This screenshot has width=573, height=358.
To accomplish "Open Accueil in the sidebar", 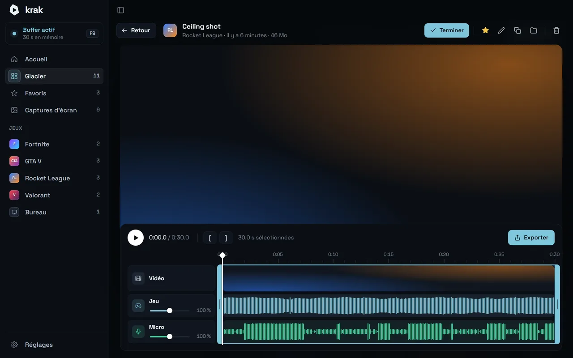I will coord(54,59).
